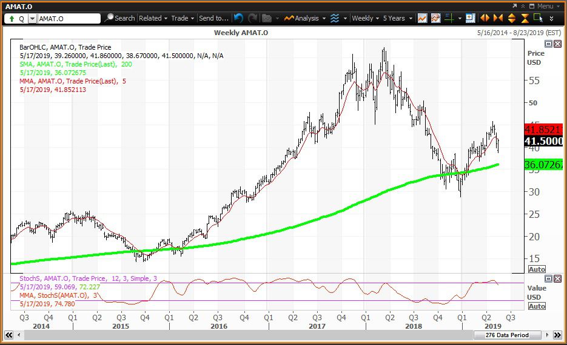Click the chart comparison icon with overlay
This screenshot has width=567, height=345.
pos(436,18)
